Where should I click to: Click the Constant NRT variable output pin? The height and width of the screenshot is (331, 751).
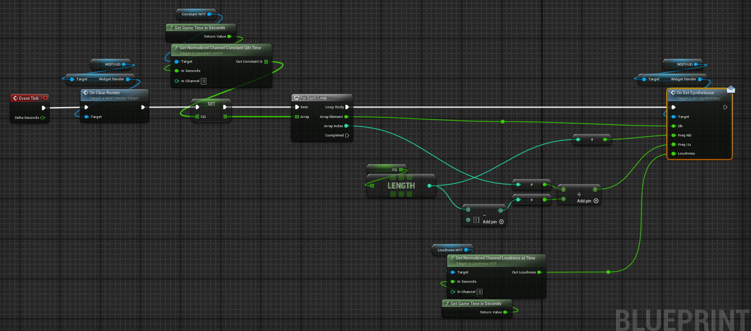click(209, 14)
